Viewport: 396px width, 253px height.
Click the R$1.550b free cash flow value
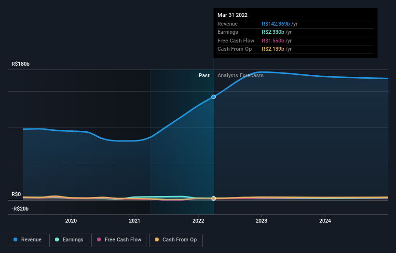[x=273, y=41]
